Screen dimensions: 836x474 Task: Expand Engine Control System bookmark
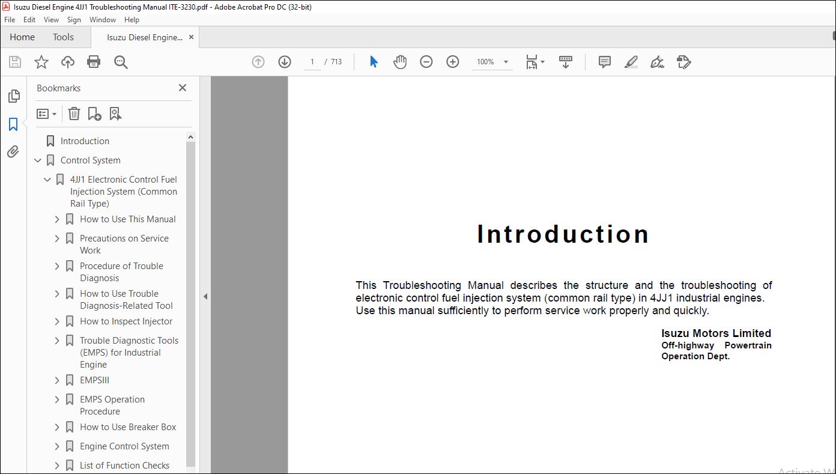[x=57, y=446]
